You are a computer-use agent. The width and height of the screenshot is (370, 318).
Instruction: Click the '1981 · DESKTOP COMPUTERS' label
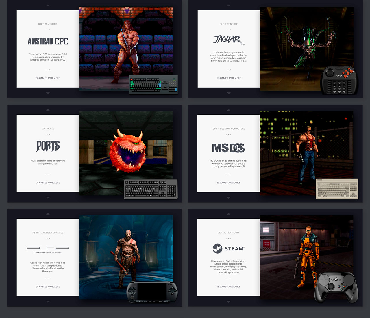click(228, 129)
